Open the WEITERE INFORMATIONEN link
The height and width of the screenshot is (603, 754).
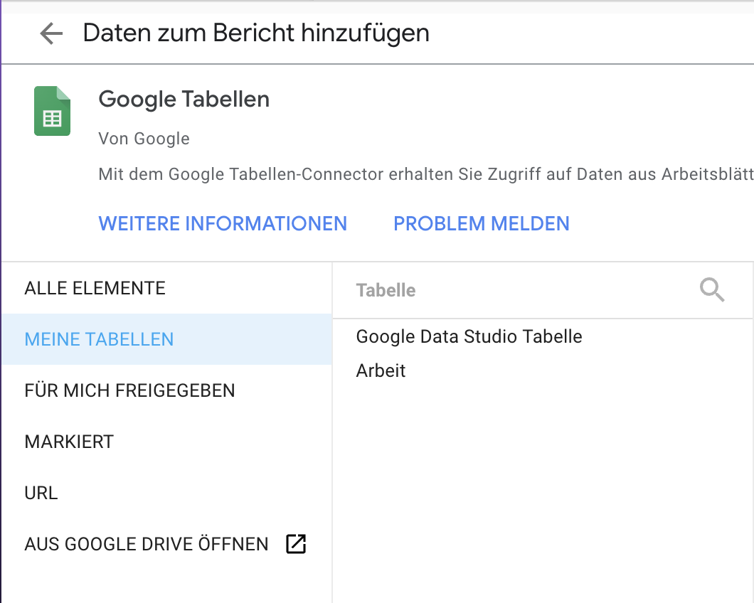click(223, 223)
